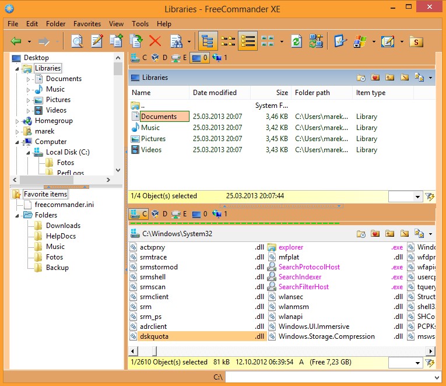Click history folder icon in top panel
This screenshot has height=386, width=446.
coord(361,78)
